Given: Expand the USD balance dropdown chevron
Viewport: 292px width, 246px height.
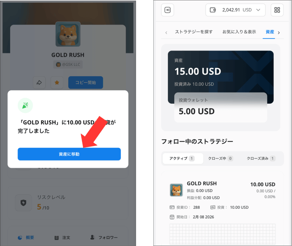Looking at the screenshot, I should (258, 10).
